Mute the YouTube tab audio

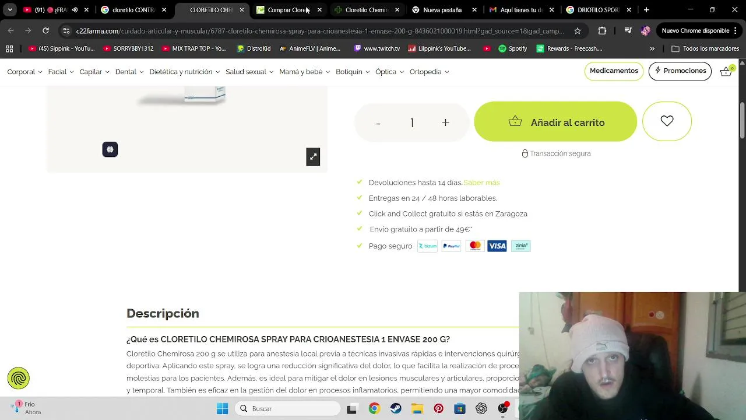[x=75, y=10]
